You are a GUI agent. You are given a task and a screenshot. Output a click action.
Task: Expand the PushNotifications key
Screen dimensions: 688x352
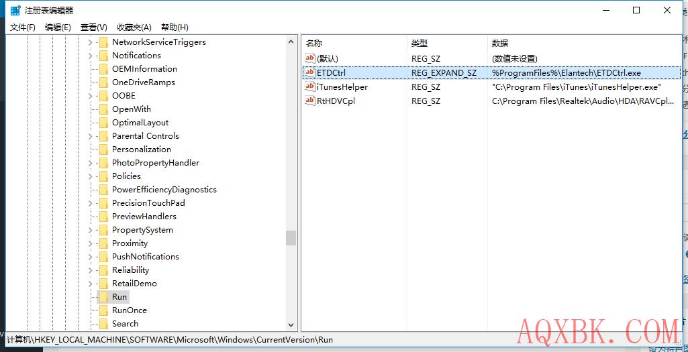(x=91, y=257)
